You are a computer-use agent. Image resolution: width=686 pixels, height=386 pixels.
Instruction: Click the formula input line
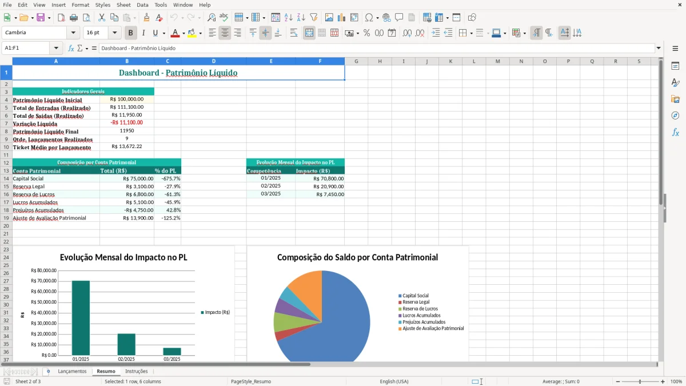click(x=377, y=48)
